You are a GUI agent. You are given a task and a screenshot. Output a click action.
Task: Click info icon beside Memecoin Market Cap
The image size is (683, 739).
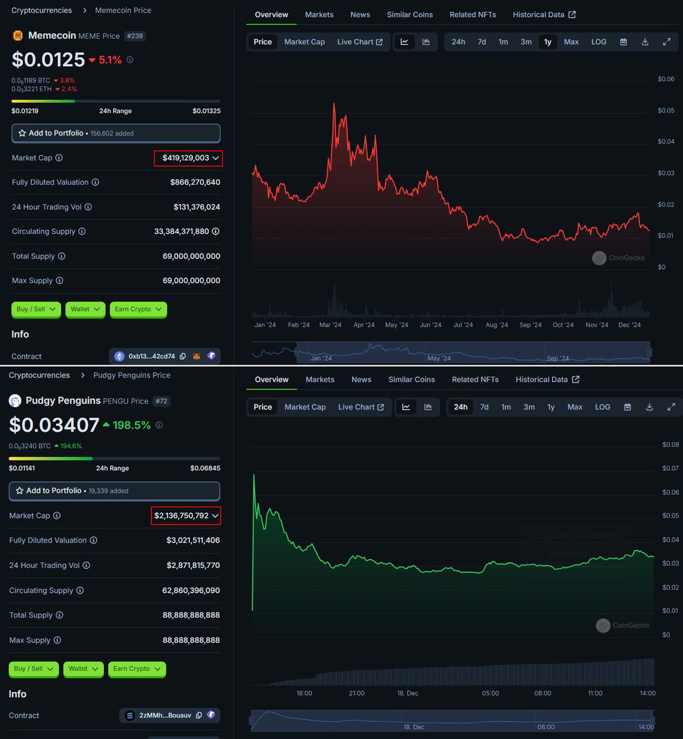(59, 158)
